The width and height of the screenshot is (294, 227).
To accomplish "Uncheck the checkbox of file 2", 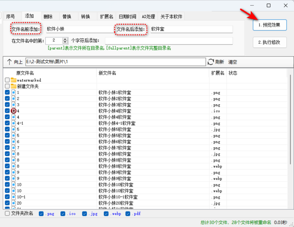I will pyautogui.click(x=7, y=98).
